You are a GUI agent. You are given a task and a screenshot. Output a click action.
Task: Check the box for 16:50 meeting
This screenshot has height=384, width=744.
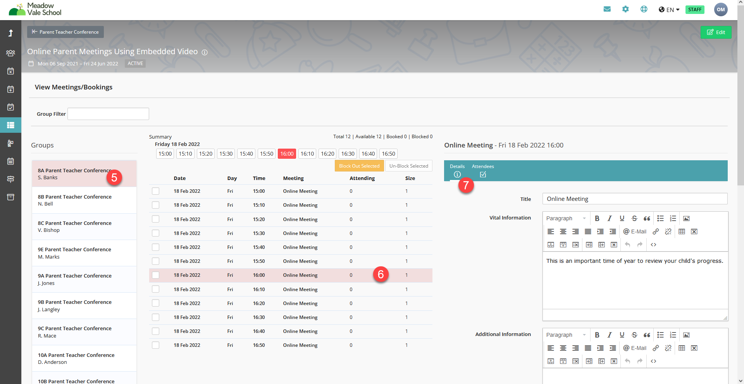[x=156, y=345]
